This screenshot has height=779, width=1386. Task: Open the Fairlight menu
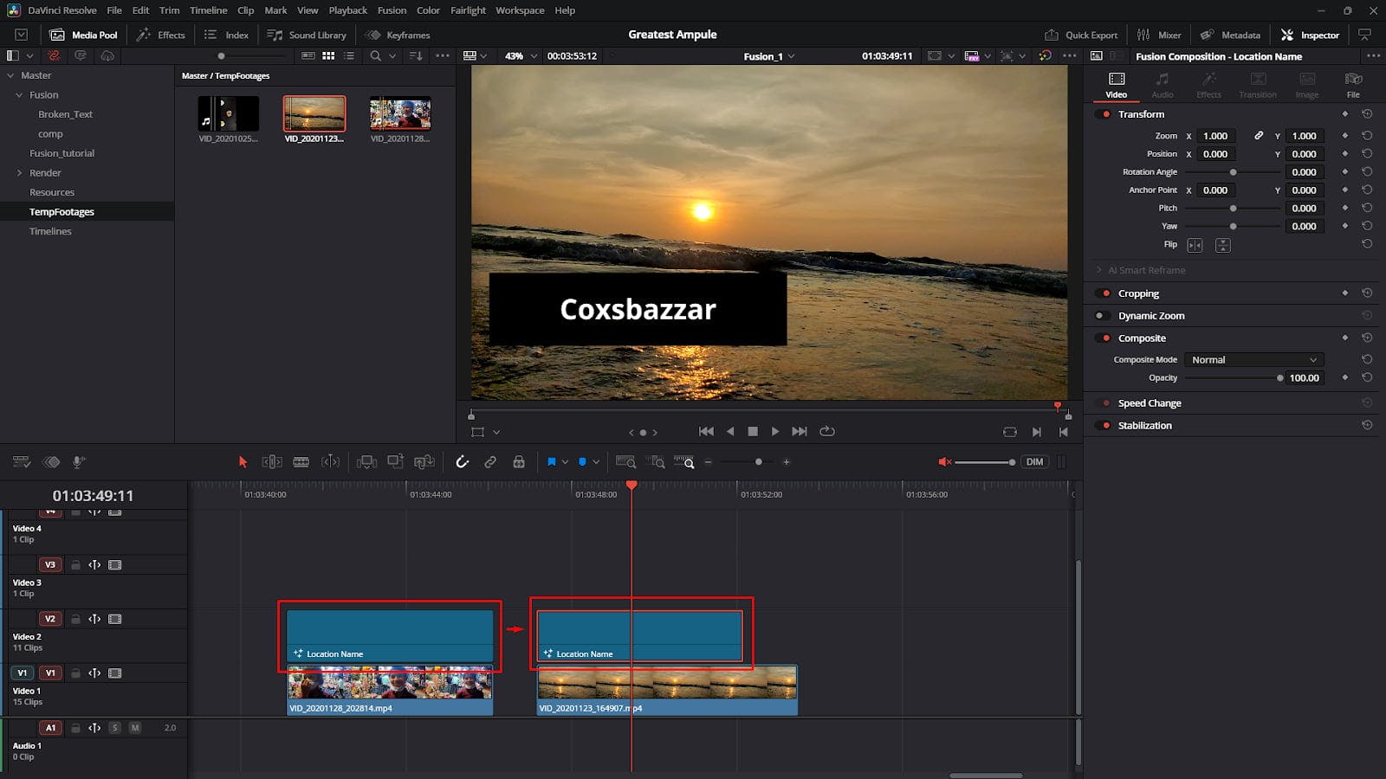tap(469, 10)
